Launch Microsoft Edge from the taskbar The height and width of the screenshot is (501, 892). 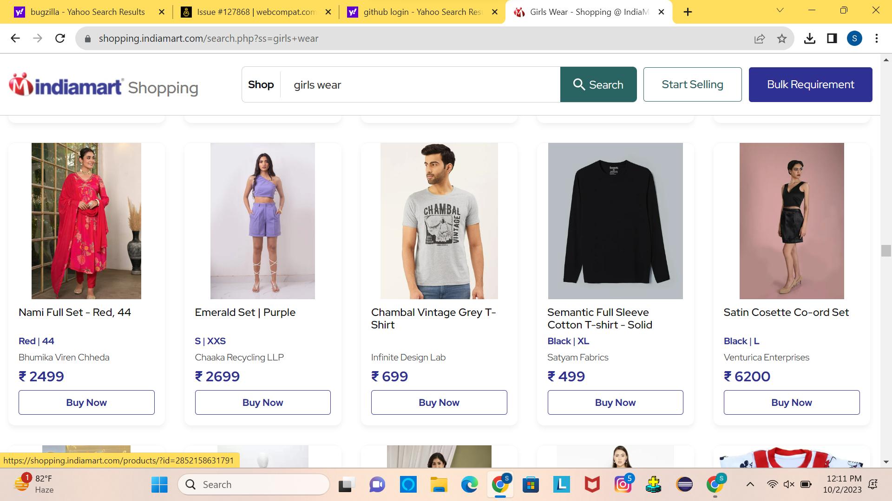coord(470,484)
